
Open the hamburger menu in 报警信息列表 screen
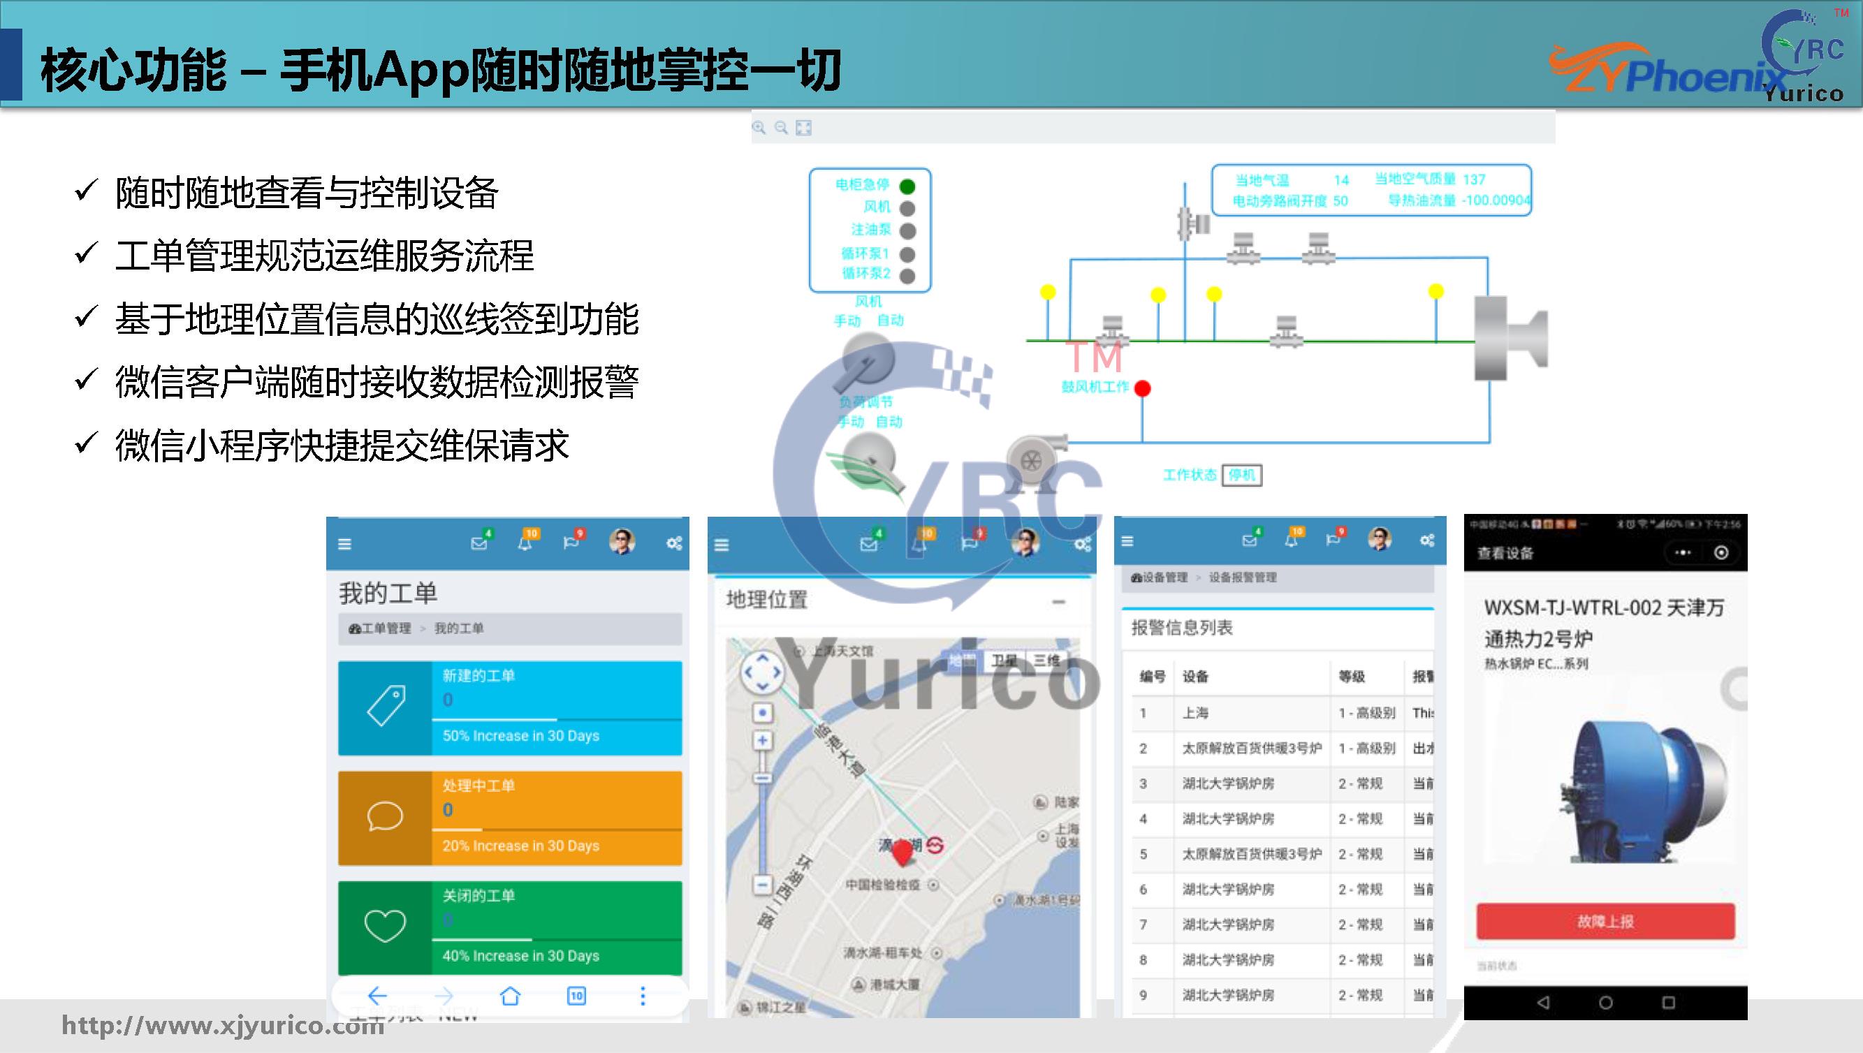coord(1127,541)
